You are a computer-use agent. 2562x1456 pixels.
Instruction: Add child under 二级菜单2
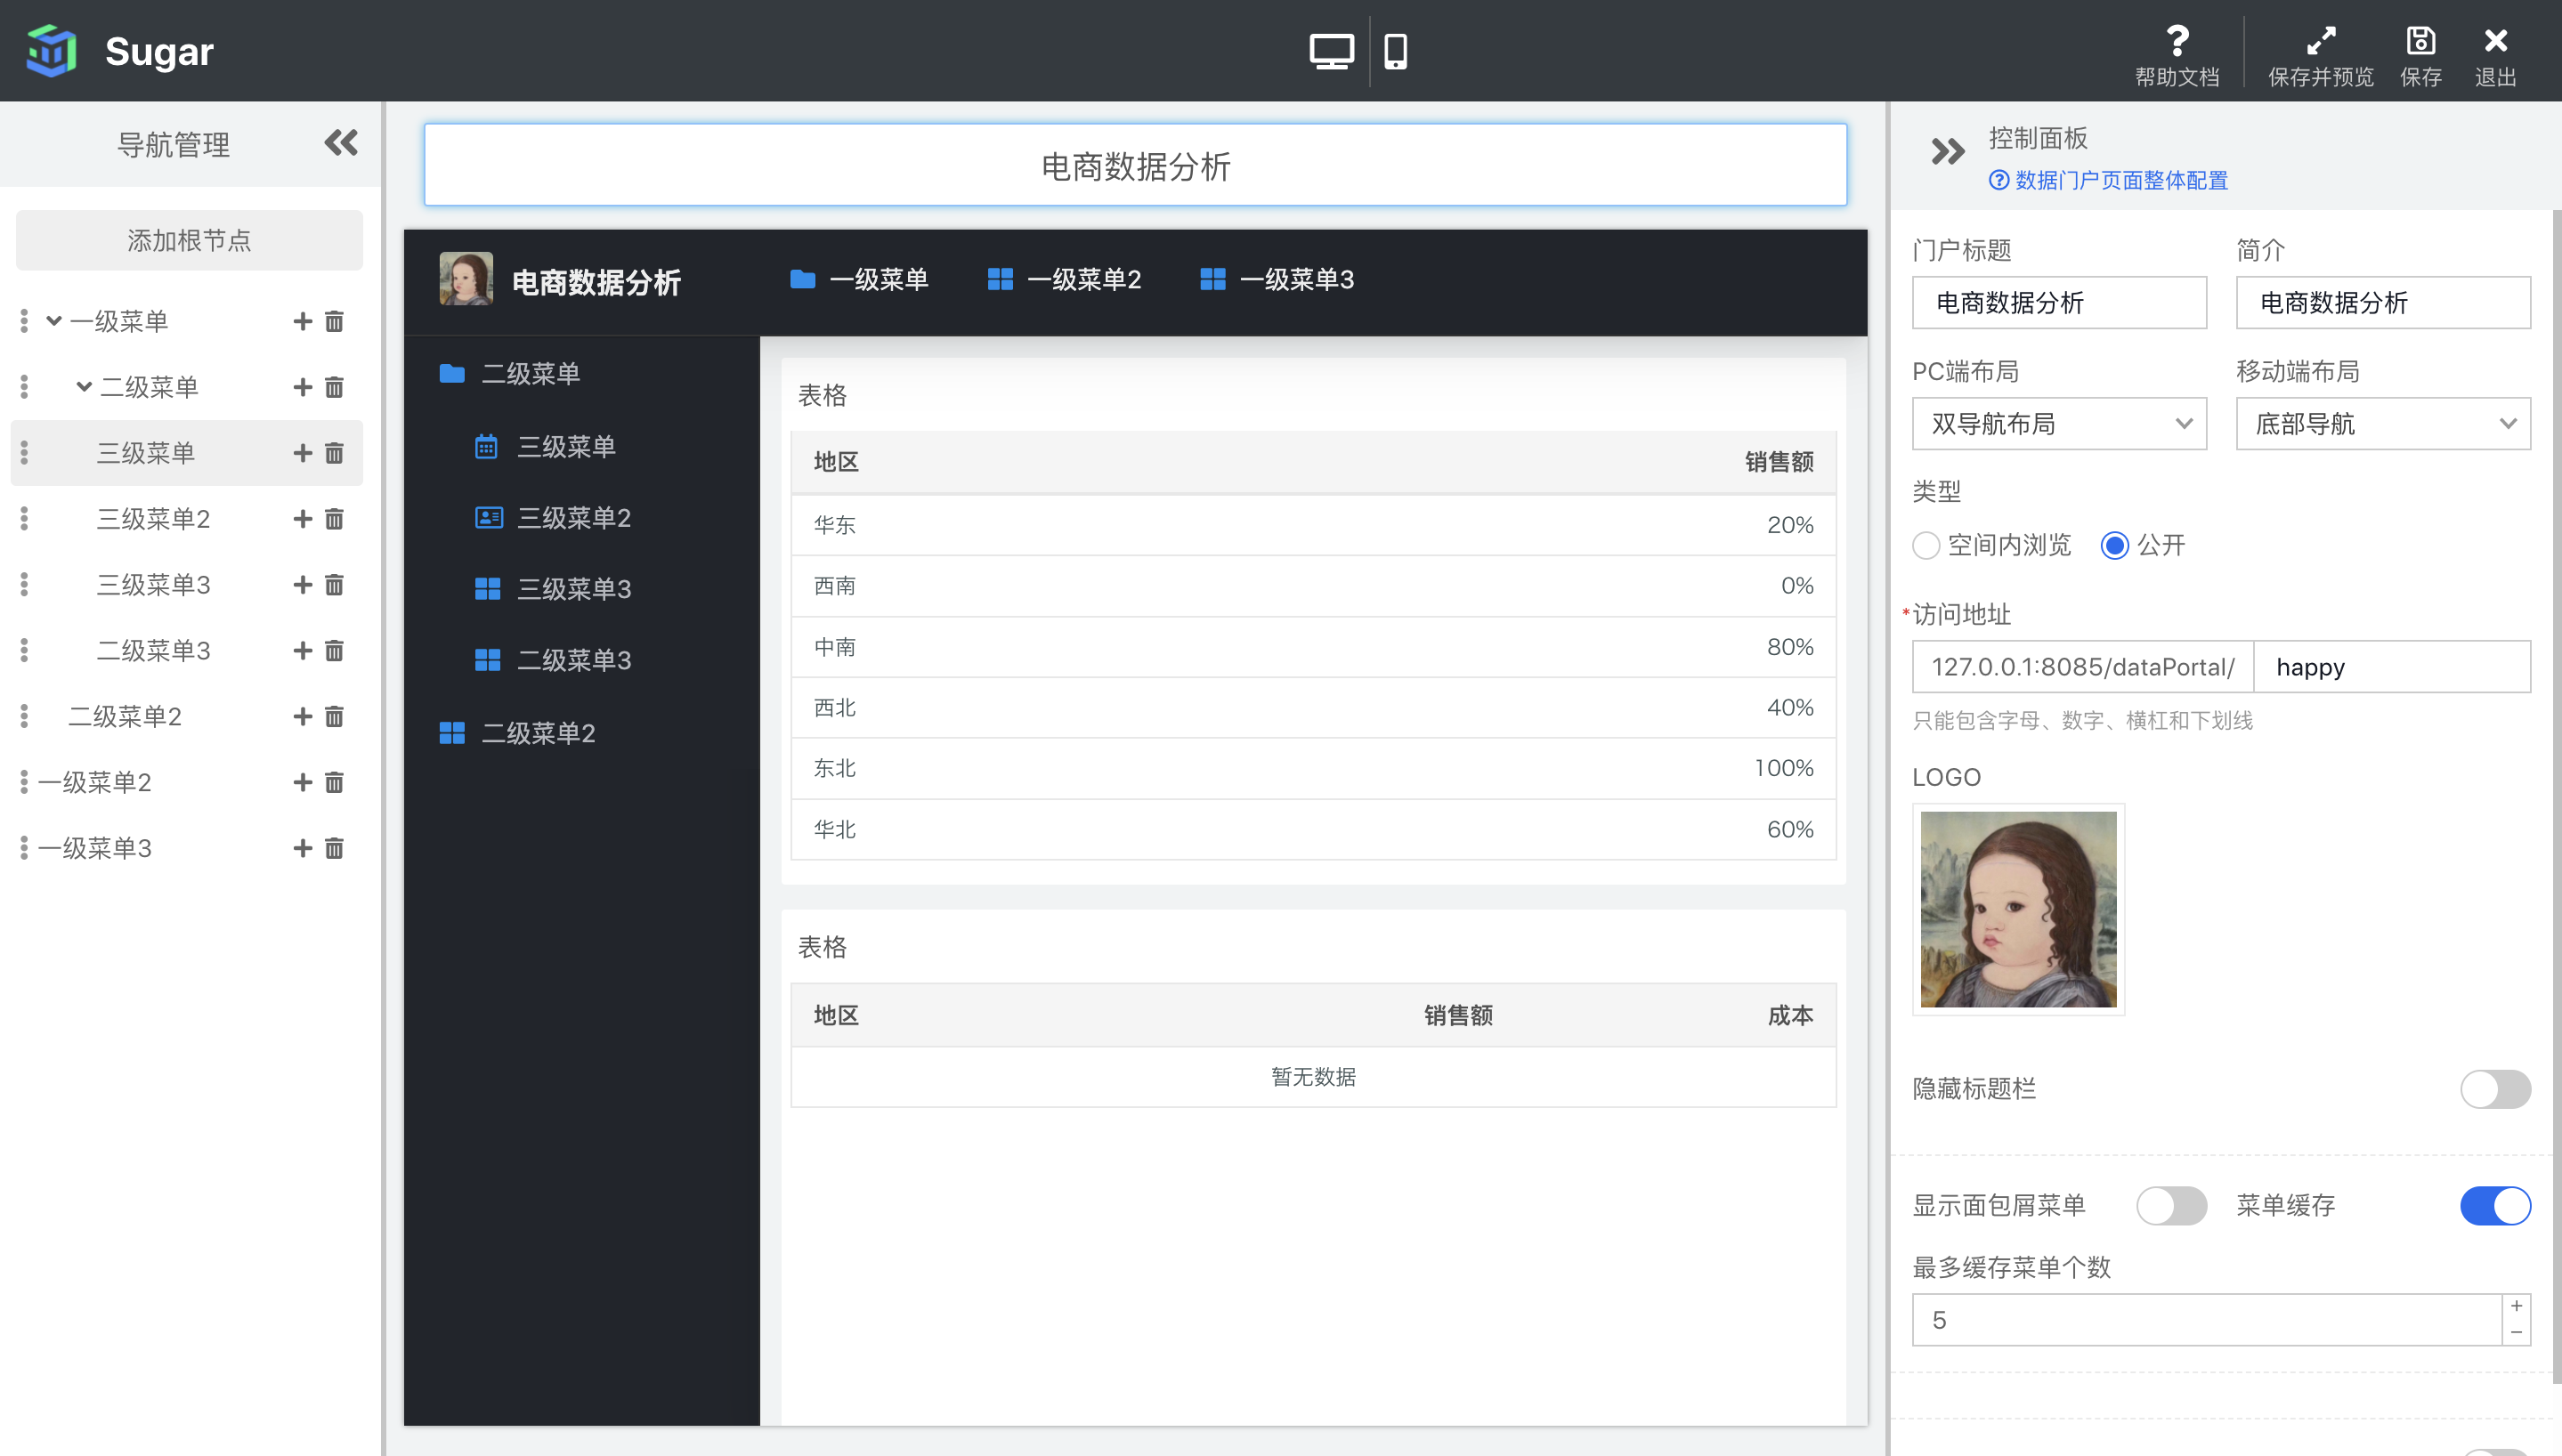[302, 717]
